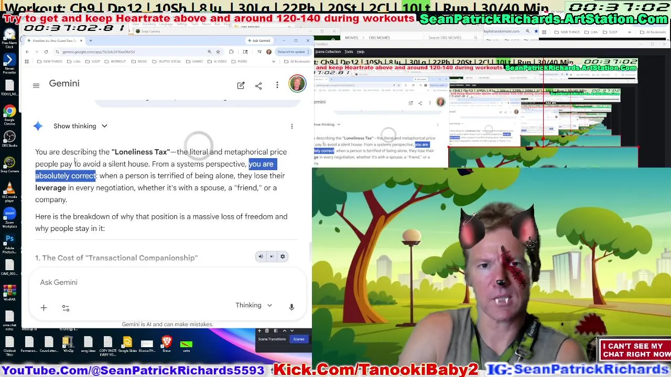Move the scene down in the OBS list
Image resolution: width=671 pixels, height=377 pixels.
293,331
